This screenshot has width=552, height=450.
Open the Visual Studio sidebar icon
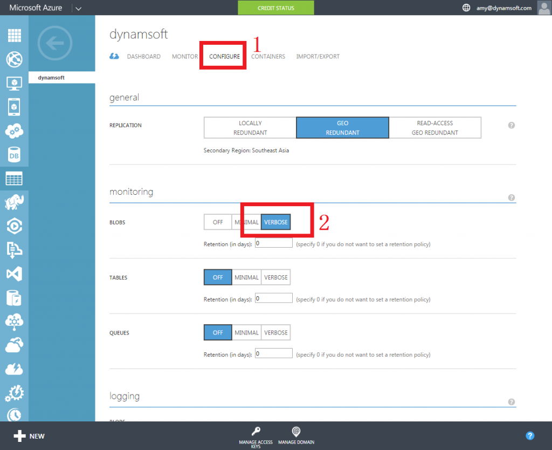click(x=14, y=274)
